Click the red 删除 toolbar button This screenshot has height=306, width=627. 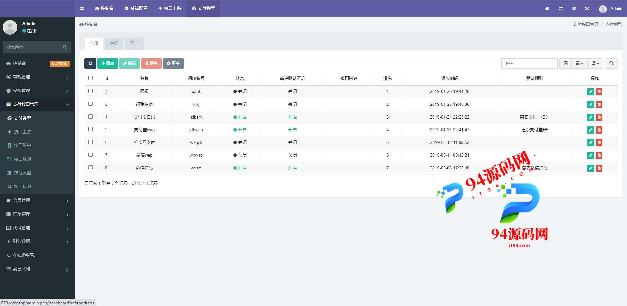tap(151, 63)
